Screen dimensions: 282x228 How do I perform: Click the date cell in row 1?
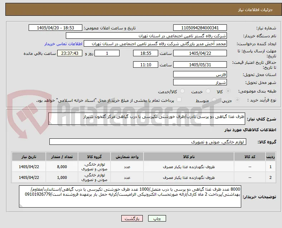pyautogui.click(x=29, y=167)
